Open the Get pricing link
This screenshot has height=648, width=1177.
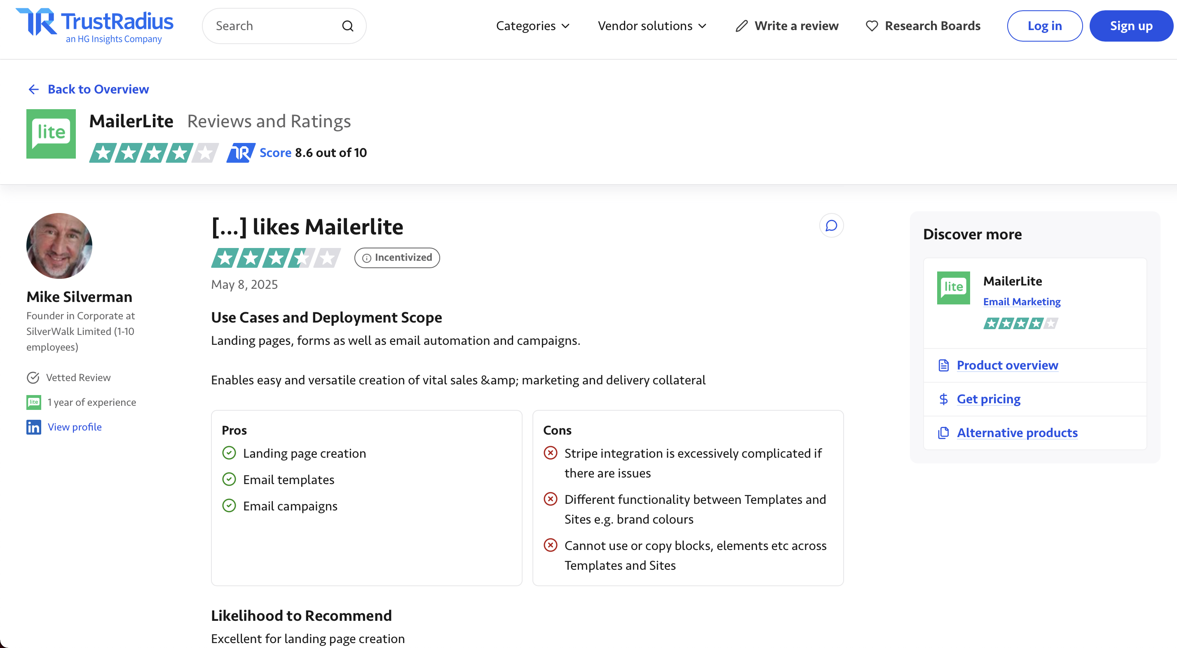989,400
